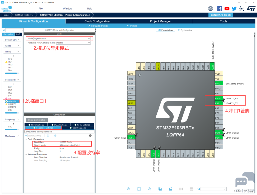The height and width of the screenshot is (195, 257).
Task: Click the GENERATE CODE button
Action: (221, 15)
